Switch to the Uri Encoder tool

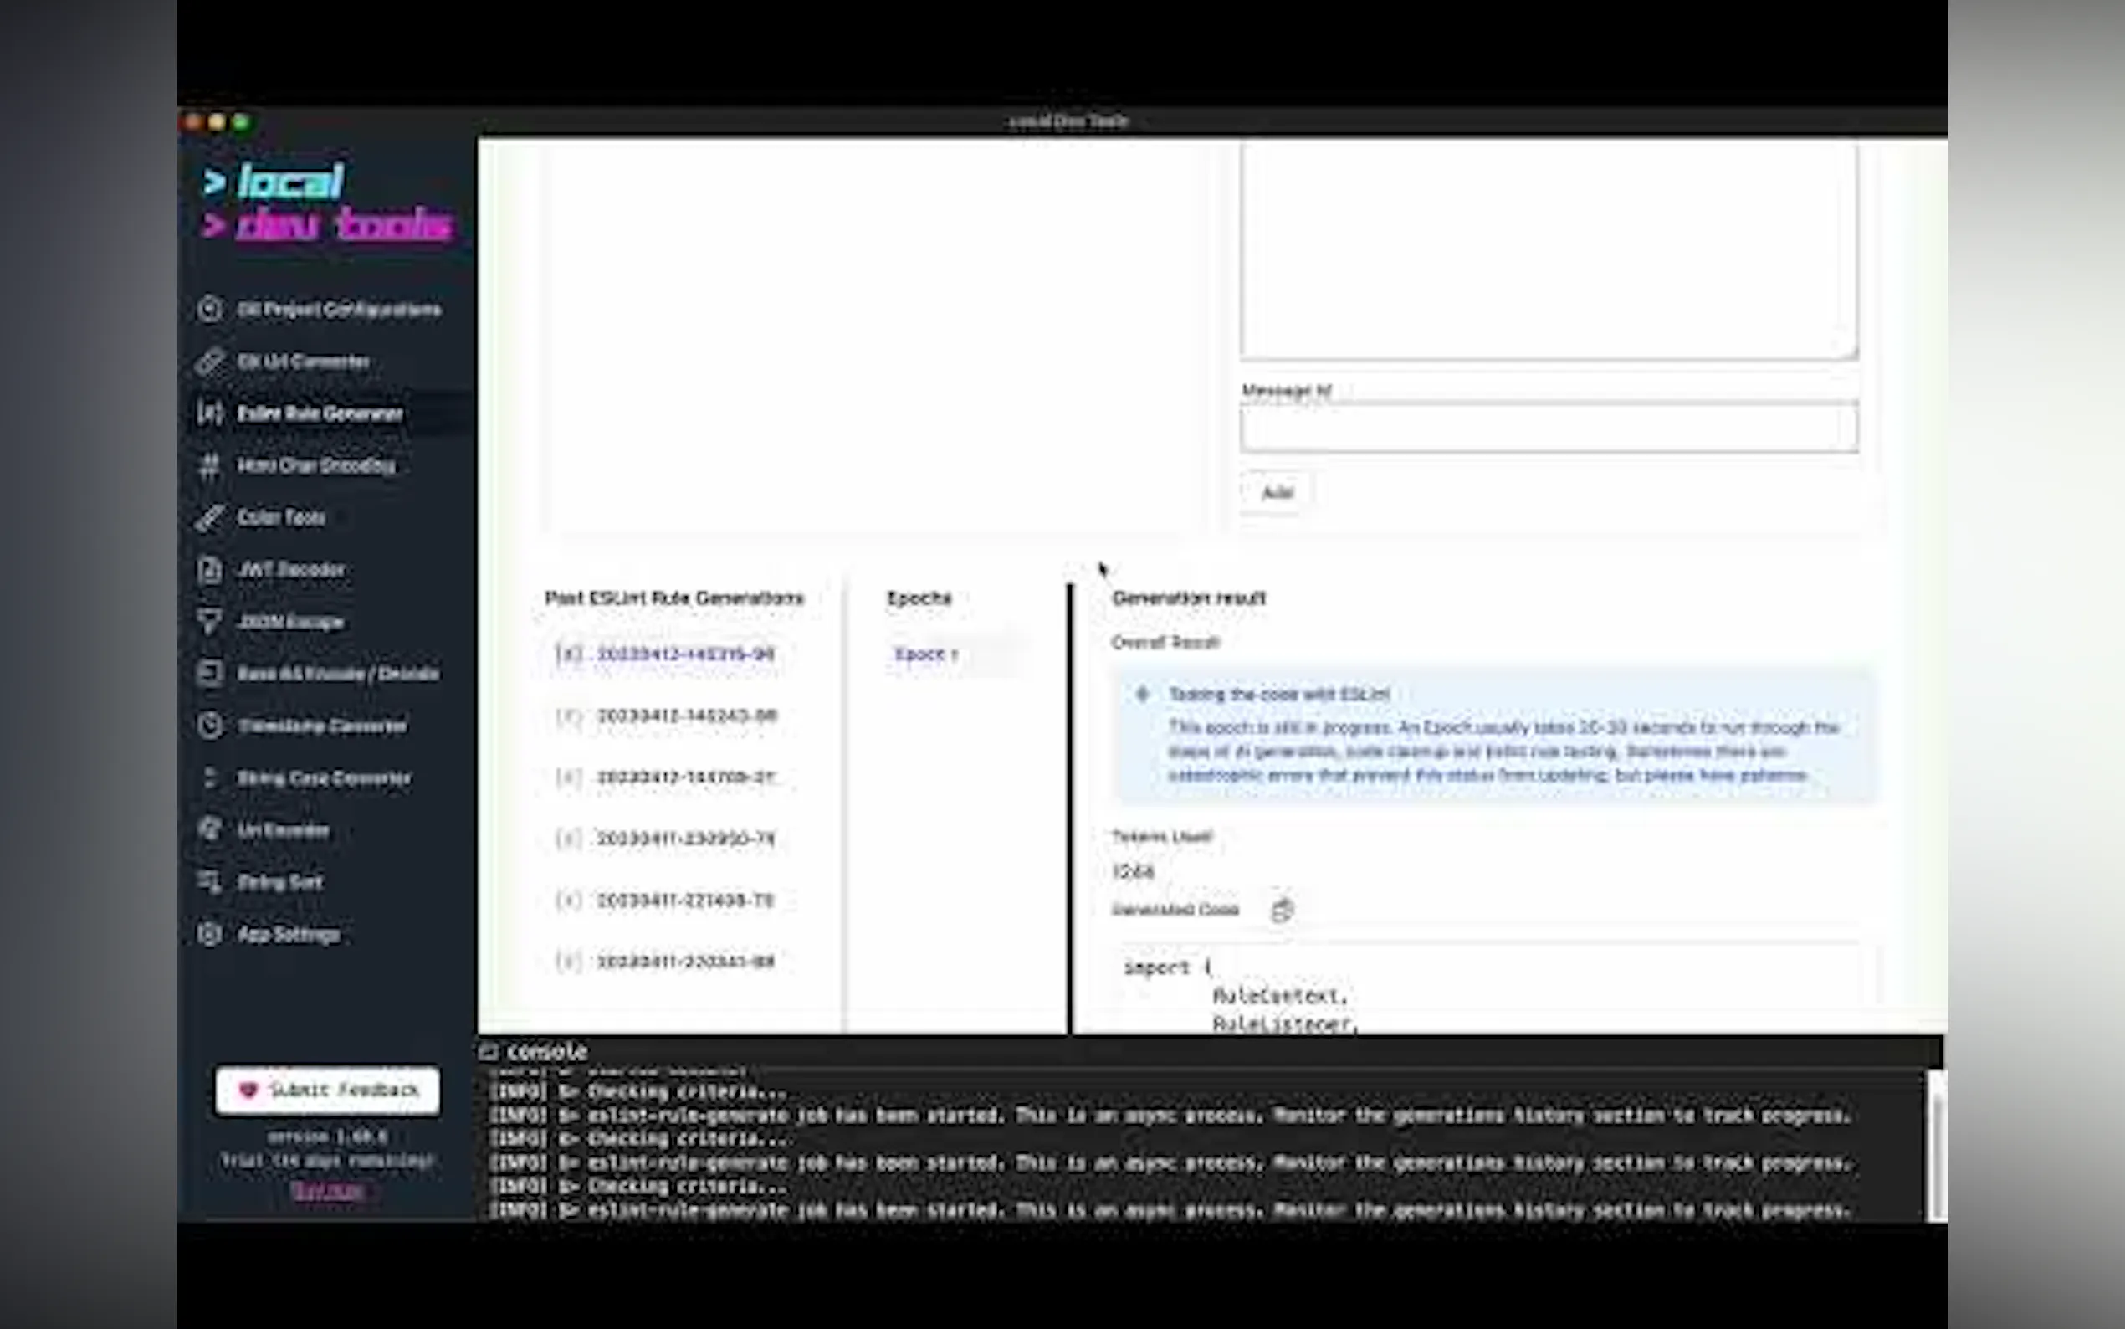(283, 830)
